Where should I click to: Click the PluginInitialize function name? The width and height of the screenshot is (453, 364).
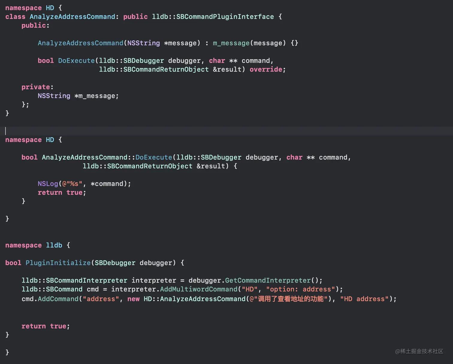[58, 263]
